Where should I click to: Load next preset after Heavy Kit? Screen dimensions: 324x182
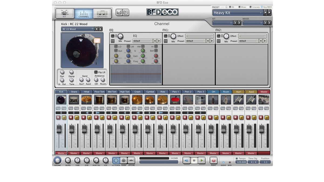[269, 13]
